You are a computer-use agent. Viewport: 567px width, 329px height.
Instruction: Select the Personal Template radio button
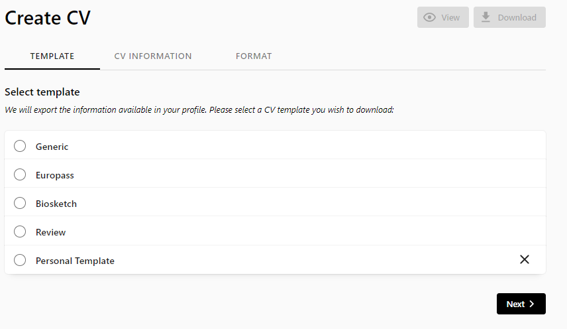point(20,260)
